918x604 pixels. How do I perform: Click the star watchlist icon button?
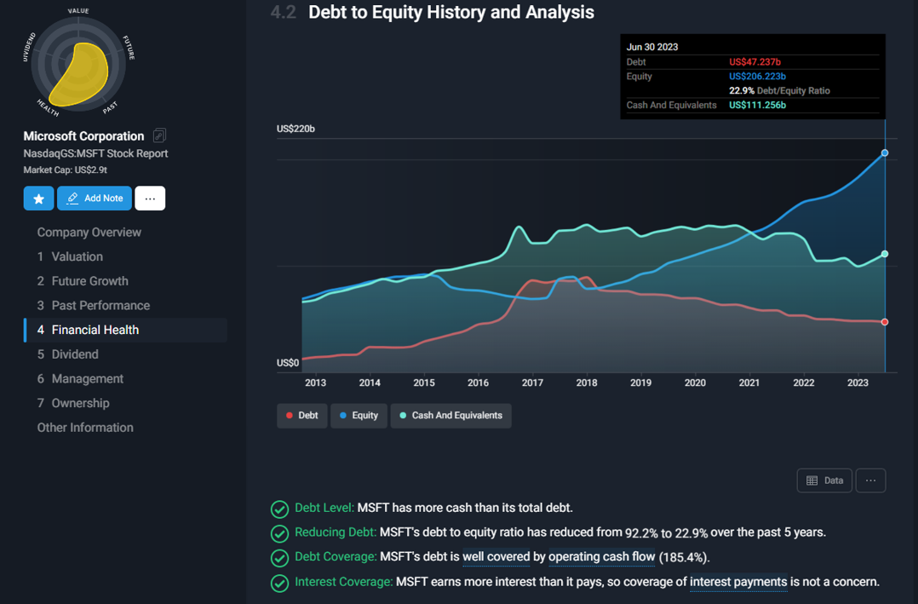click(38, 198)
